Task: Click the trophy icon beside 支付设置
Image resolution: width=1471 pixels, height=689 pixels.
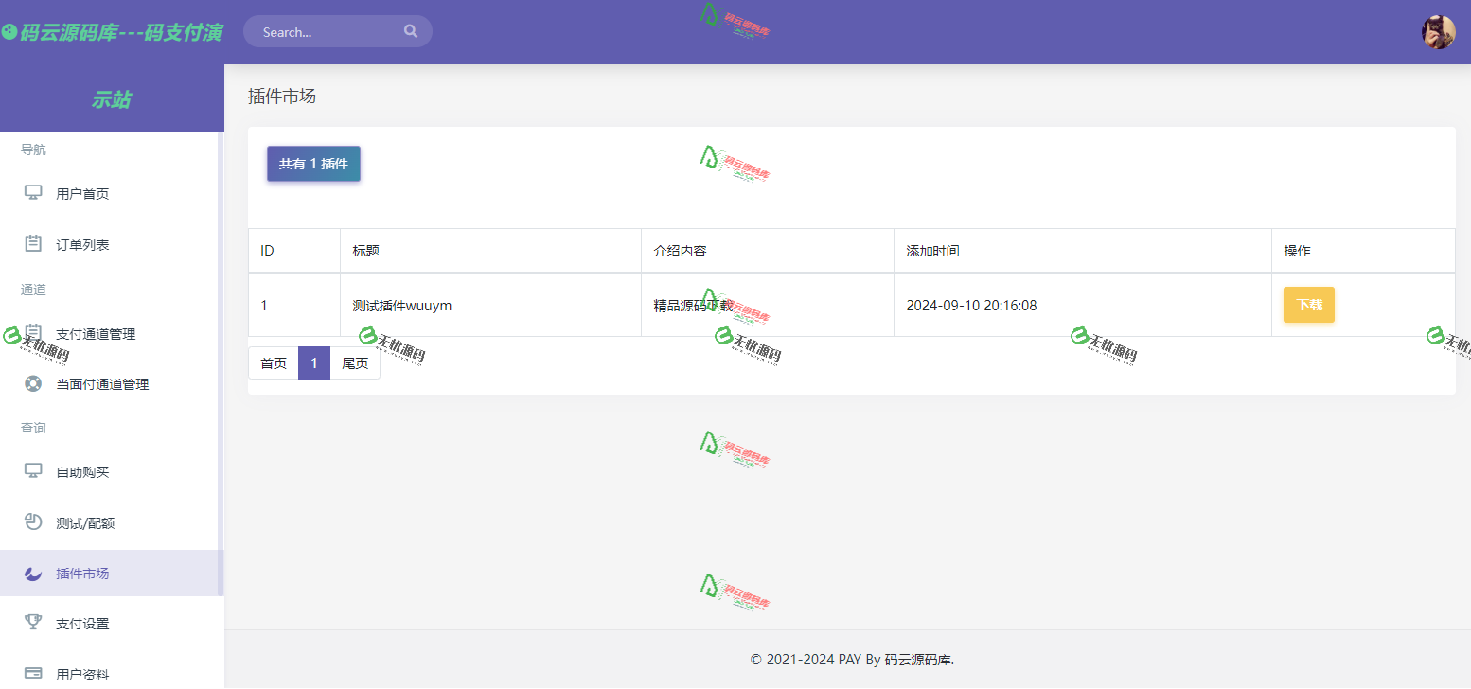Action: [33, 623]
